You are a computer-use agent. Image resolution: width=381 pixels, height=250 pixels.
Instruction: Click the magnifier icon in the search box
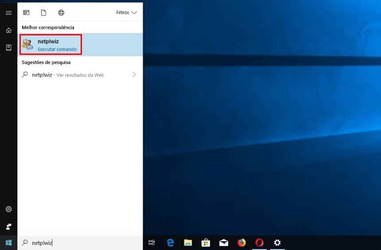coord(25,242)
